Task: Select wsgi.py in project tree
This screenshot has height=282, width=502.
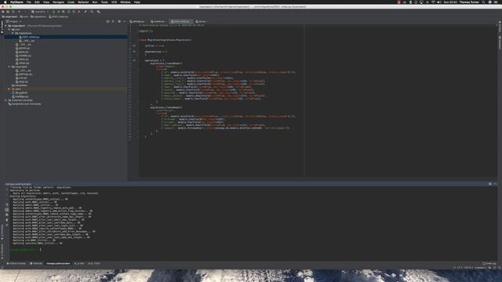Action: [x=22, y=81]
